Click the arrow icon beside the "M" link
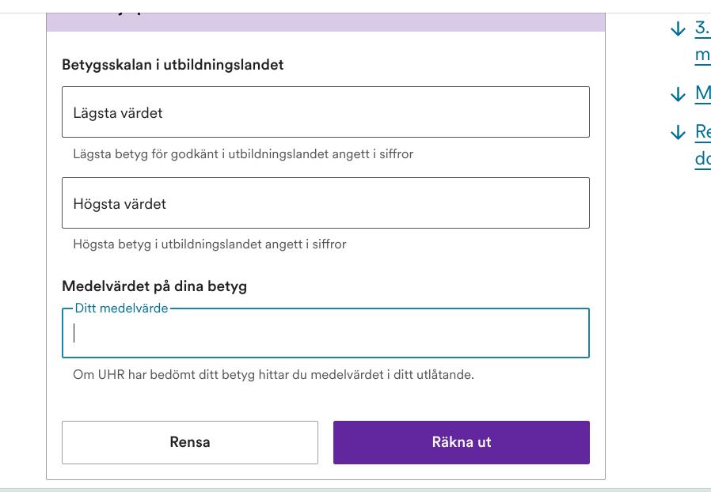This screenshot has height=492, width=711. (678, 94)
